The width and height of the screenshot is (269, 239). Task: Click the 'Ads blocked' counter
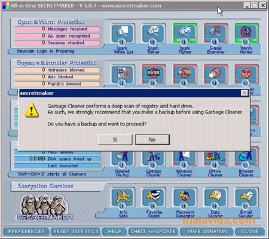pyautogui.click(x=57, y=77)
